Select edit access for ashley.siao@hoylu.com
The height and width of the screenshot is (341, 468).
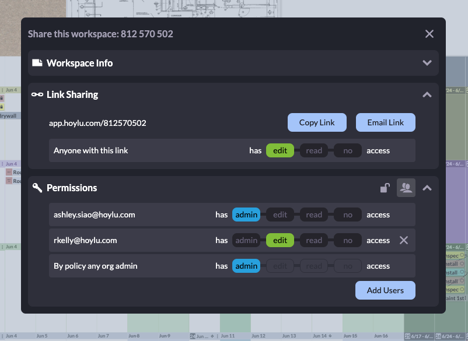click(280, 215)
